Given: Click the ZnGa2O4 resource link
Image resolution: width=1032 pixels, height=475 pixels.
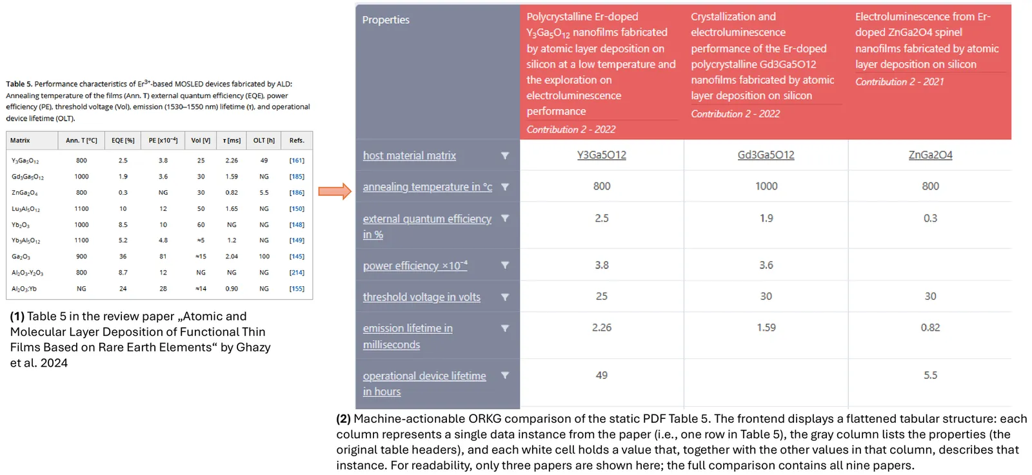Looking at the screenshot, I should 930,155.
